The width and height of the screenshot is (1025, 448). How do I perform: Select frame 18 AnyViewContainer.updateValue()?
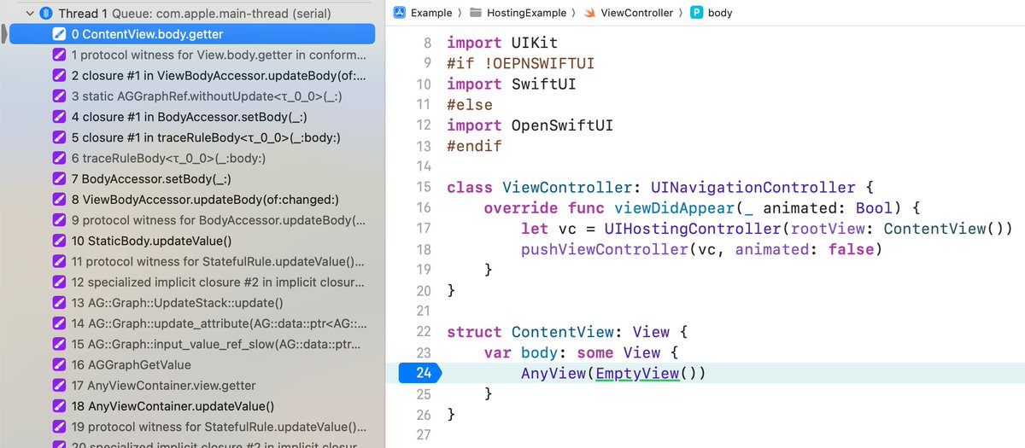192,406
